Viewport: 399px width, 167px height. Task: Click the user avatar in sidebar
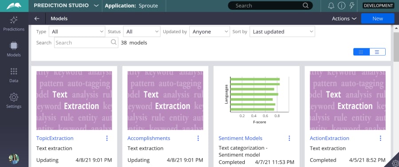pyautogui.click(x=14, y=159)
